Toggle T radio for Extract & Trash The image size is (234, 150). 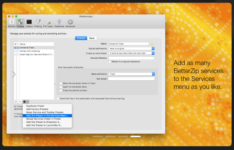[x=18, y=48]
